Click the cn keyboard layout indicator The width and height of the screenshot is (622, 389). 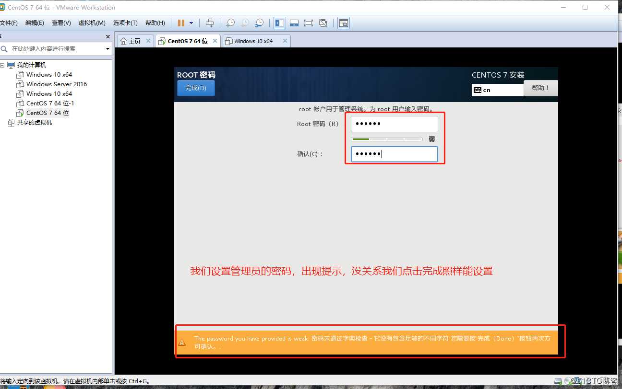(x=497, y=90)
